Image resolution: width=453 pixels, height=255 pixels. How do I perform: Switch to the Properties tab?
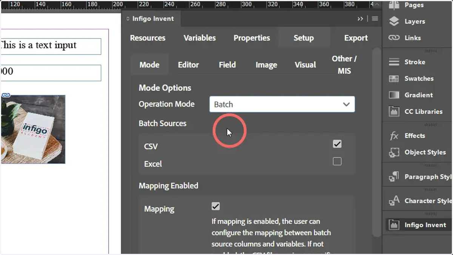[252, 38]
